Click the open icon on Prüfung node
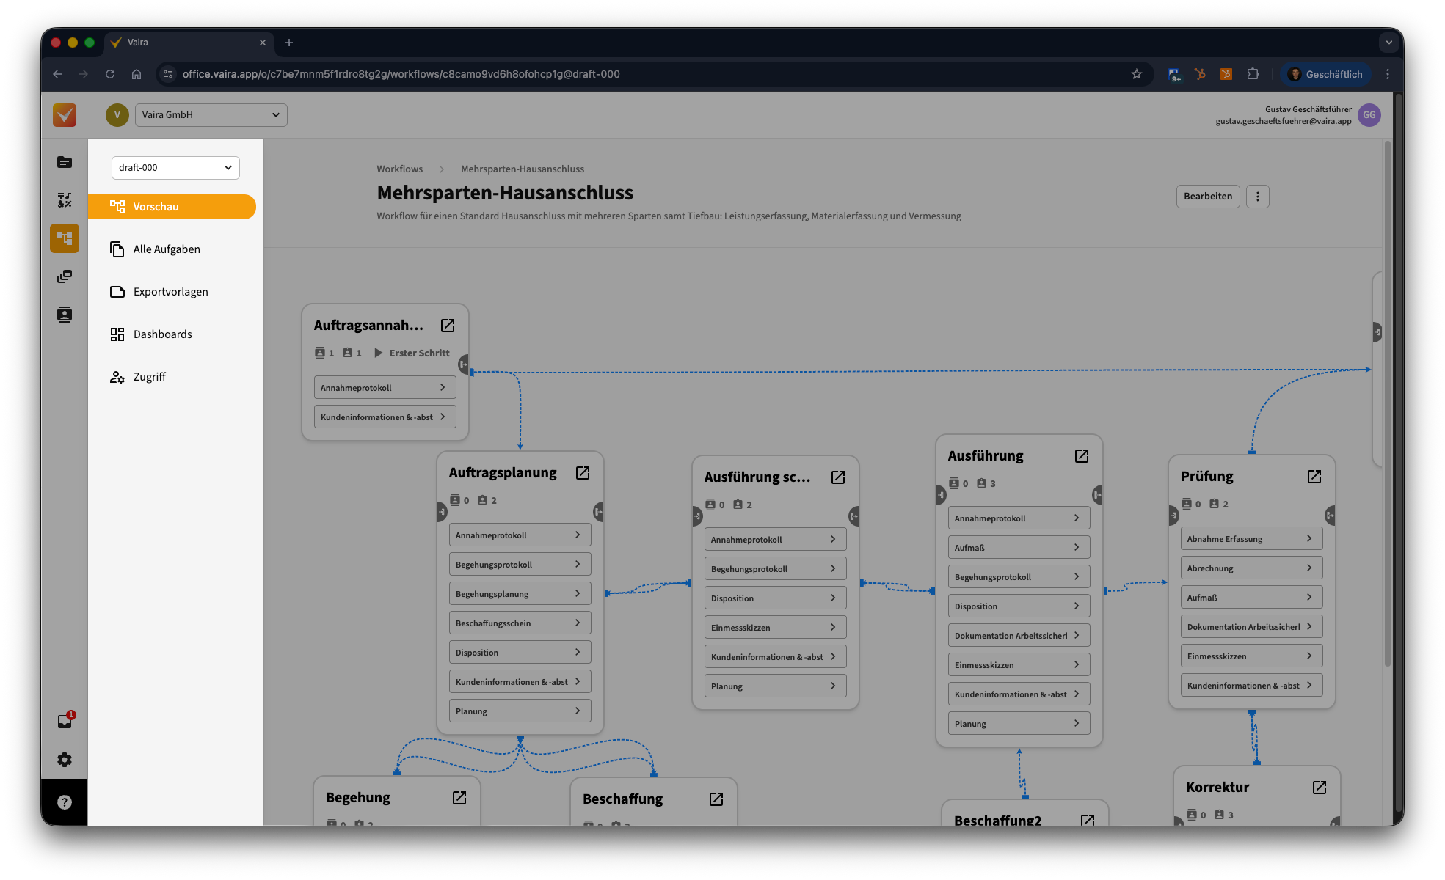This screenshot has height=880, width=1445. tap(1314, 477)
